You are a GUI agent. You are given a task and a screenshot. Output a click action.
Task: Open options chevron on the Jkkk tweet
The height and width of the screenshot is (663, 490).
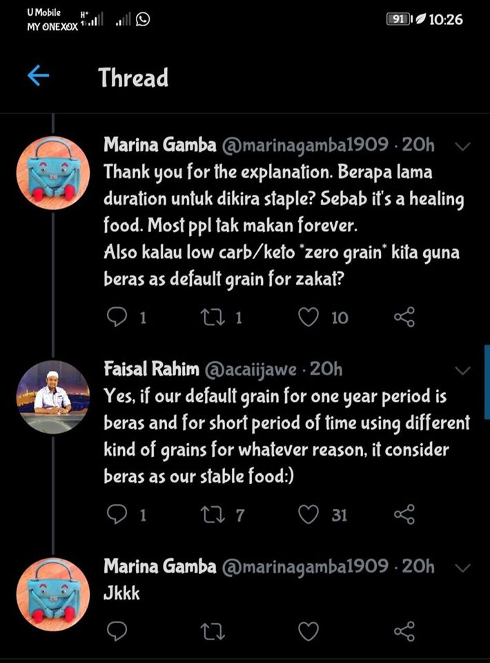[x=464, y=568]
